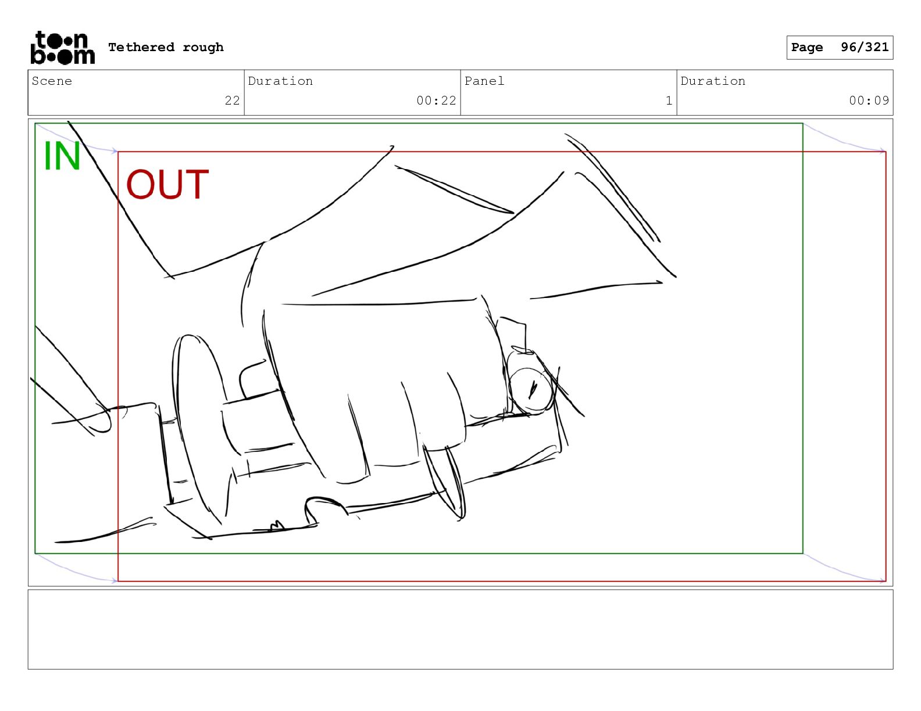Image resolution: width=921 pixels, height=711 pixels.
Task: Click the empty notes box below panel
Action: click(x=460, y=630)
